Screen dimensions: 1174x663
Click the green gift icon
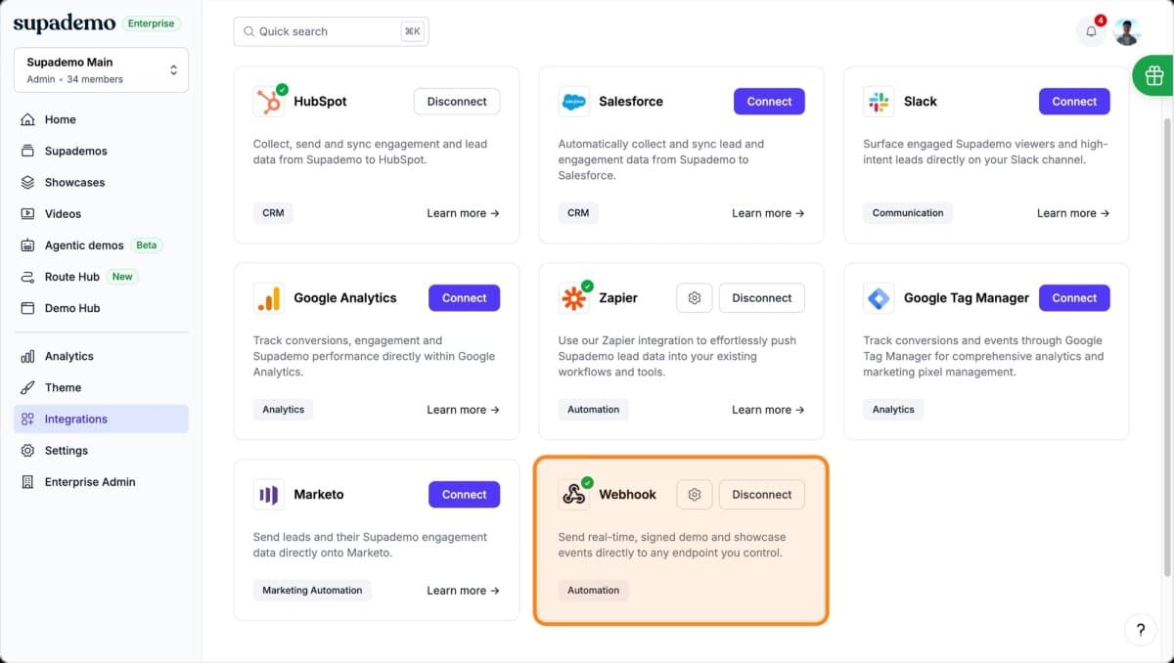tap(1153, 75)
